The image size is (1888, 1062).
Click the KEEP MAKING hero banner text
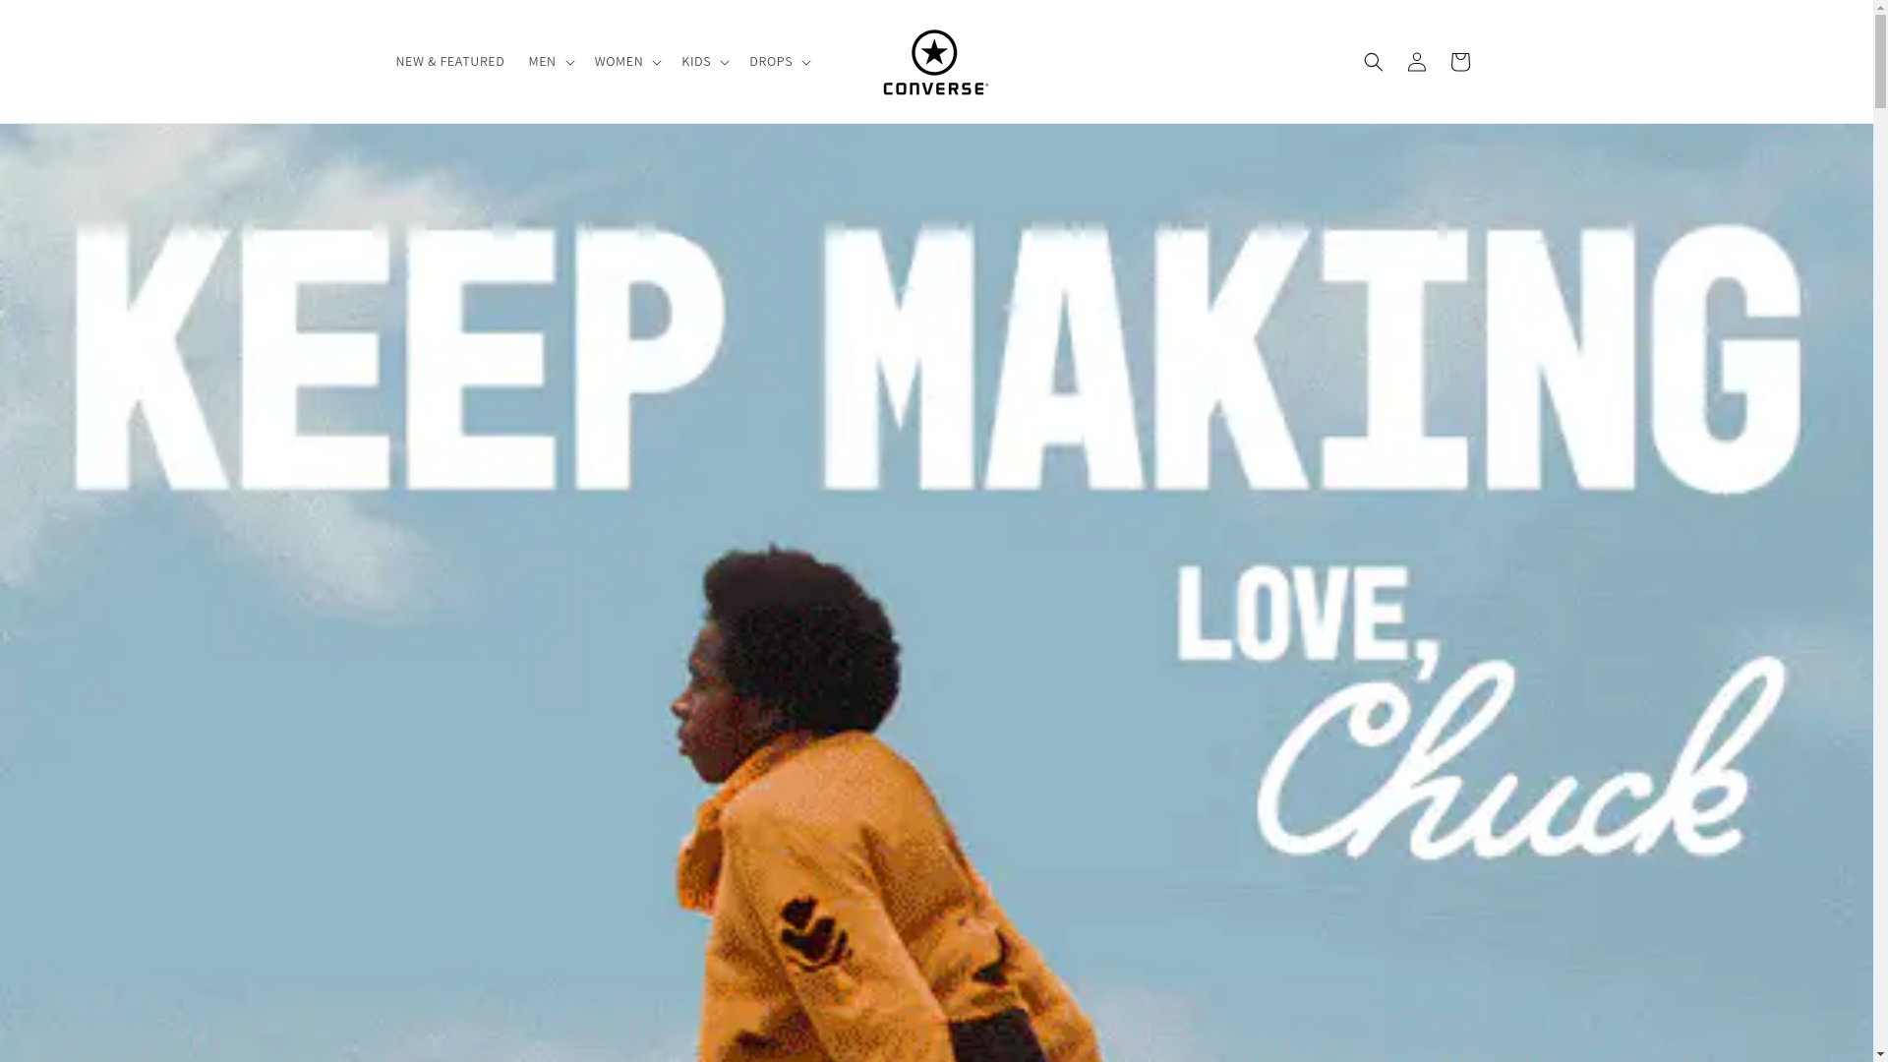click(939, 357)
